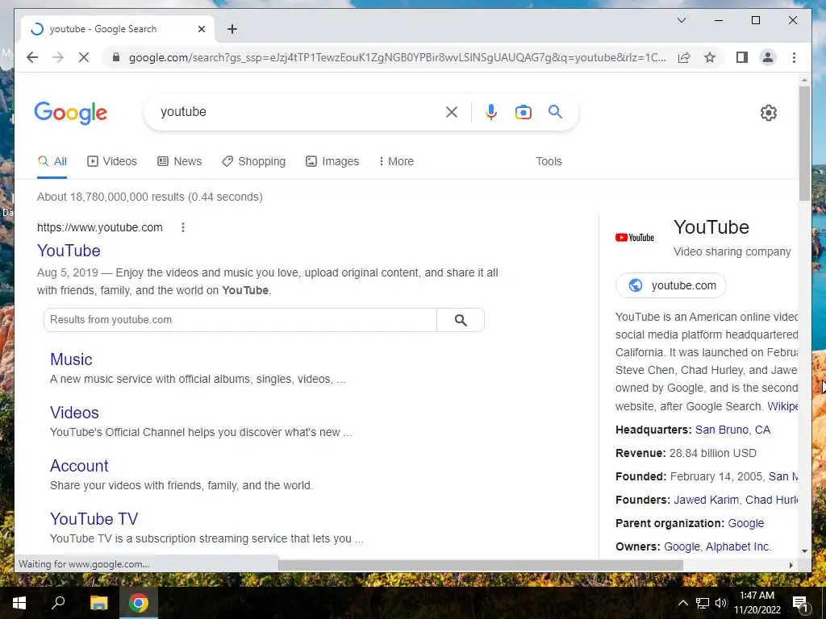
Task: Open the Account sitelink
Action: [79, 466]
